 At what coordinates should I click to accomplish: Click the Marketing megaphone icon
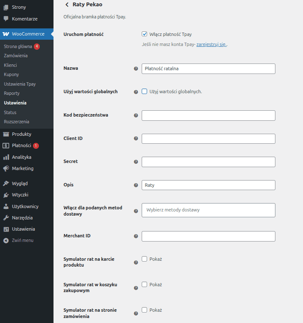pos(6,168)
